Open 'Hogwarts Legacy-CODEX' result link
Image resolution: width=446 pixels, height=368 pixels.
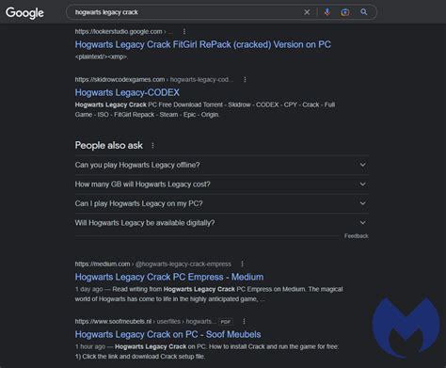coord(127,92)
